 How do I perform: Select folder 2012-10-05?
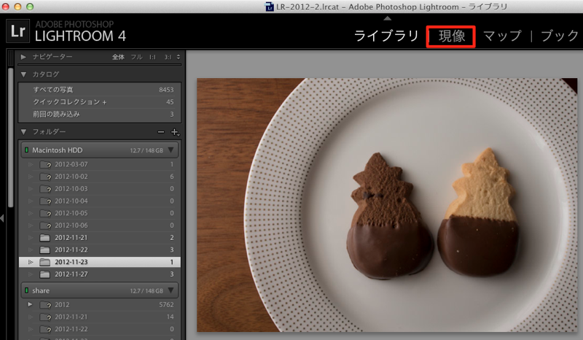(100, 213)
